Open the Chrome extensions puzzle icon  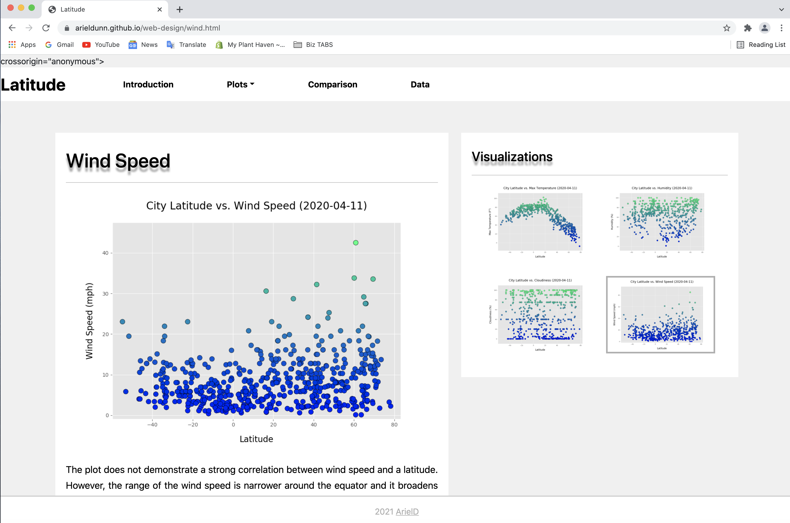coord(748,28)
